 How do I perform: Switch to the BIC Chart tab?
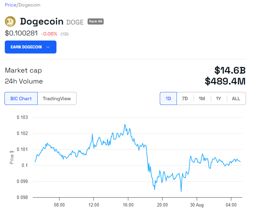click(21, 98)
